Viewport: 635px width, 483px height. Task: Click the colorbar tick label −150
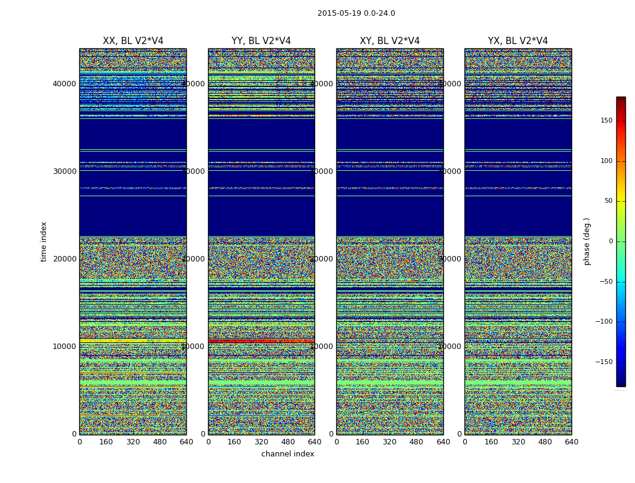pos(604,362)
